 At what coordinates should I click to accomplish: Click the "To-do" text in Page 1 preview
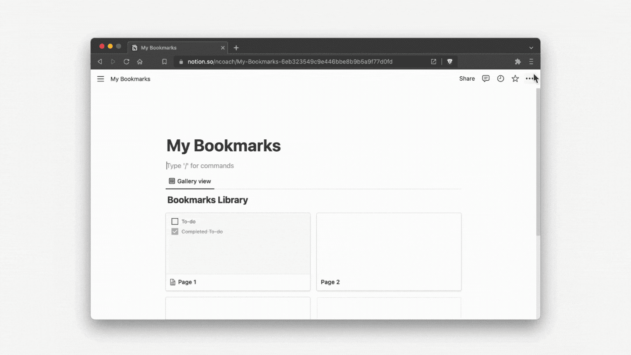tap(188, 221)
